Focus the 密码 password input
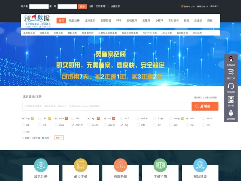The image size is (241, 181). 67,6
